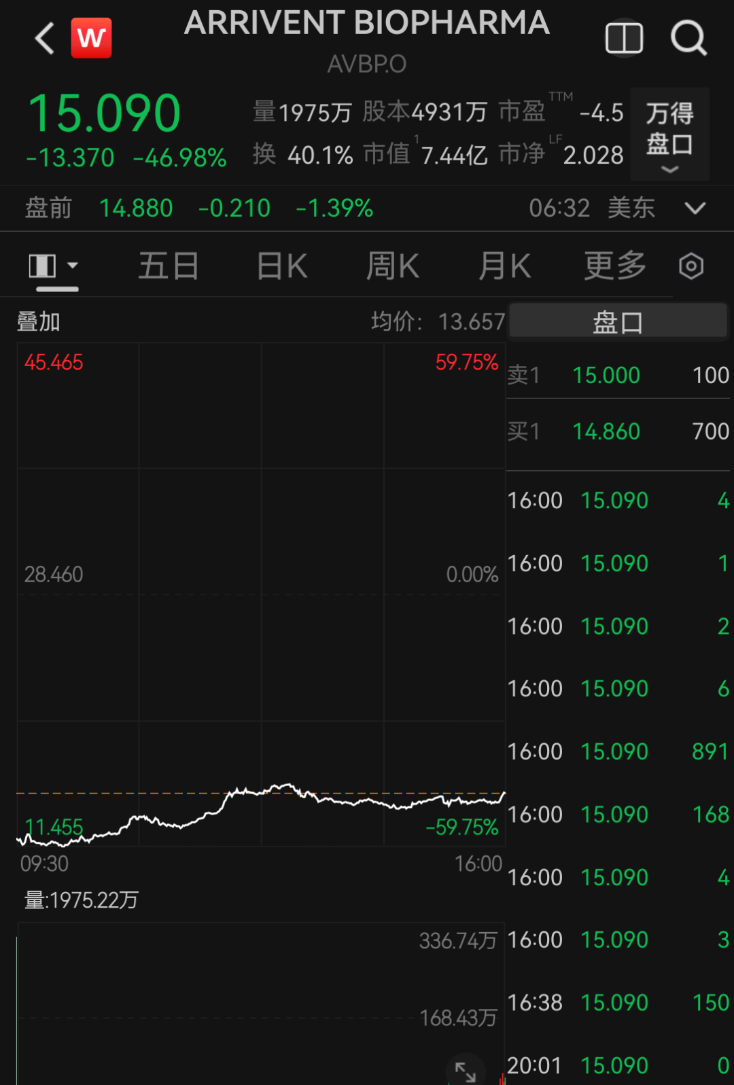
Task: Tap the last price 15.090
Action: pos(105,113)
